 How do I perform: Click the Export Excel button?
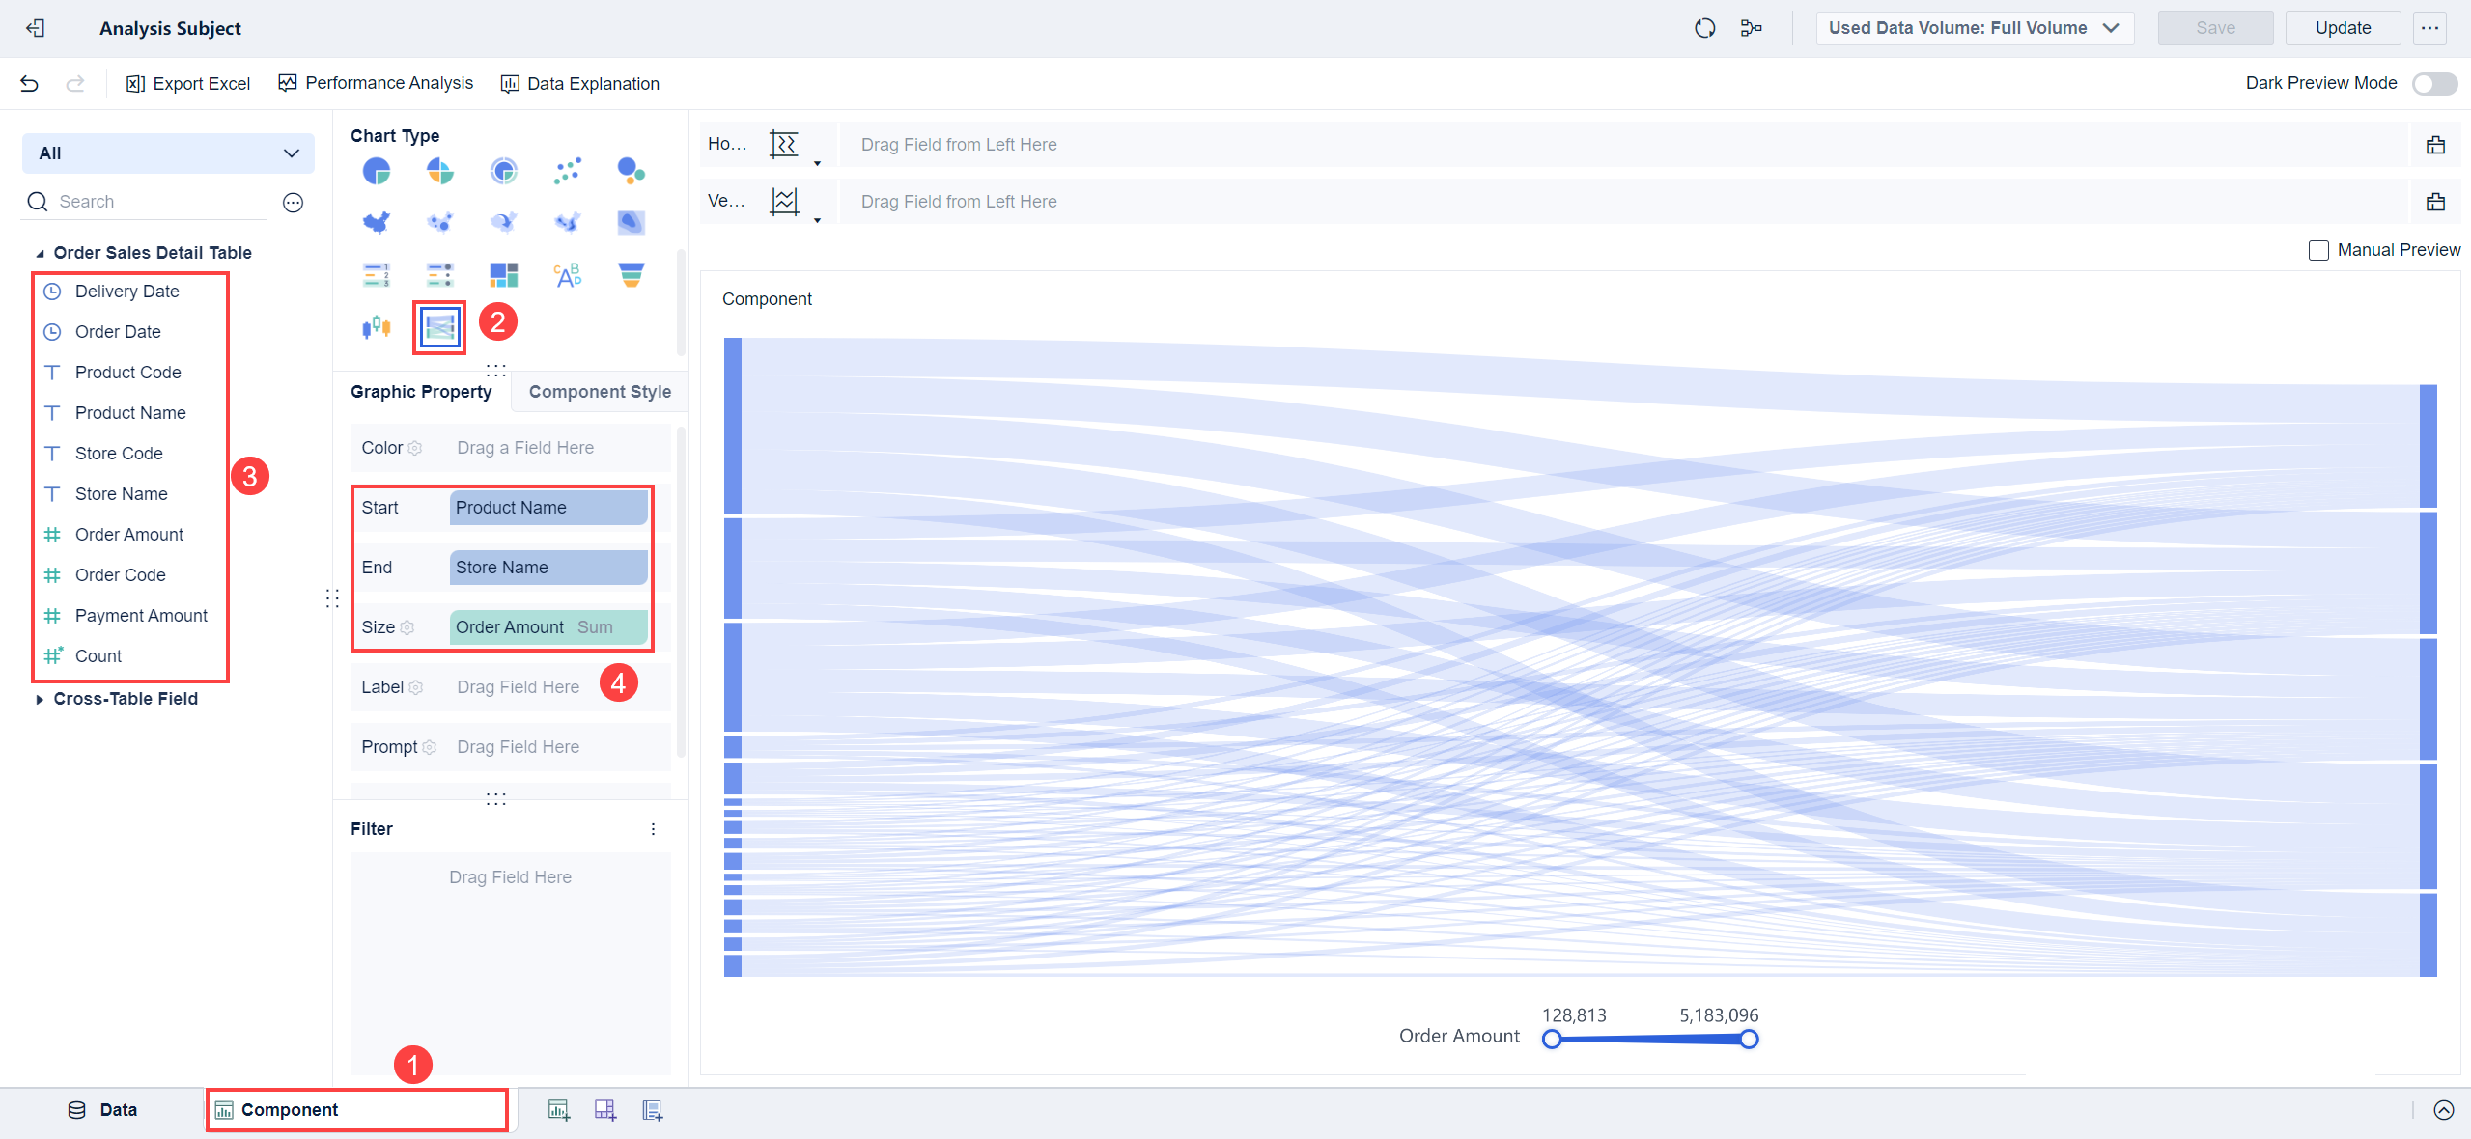click(188, 84)
